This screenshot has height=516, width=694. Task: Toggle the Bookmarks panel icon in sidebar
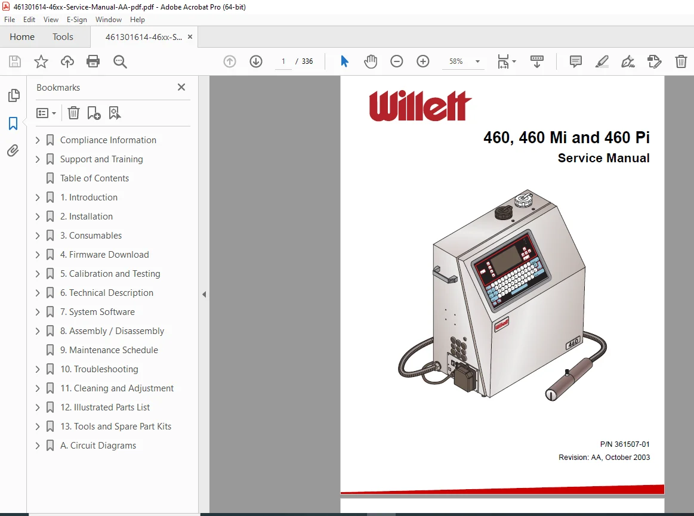[13, 123]
